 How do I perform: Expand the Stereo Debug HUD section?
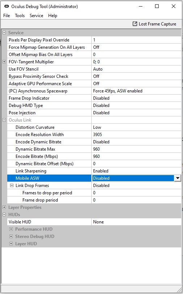click(11, 237)
